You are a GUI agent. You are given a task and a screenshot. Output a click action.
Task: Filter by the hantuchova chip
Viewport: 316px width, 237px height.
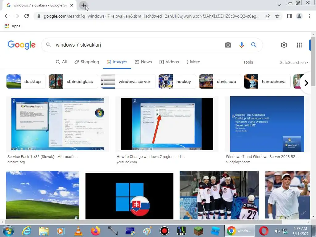tap(267, 81)
